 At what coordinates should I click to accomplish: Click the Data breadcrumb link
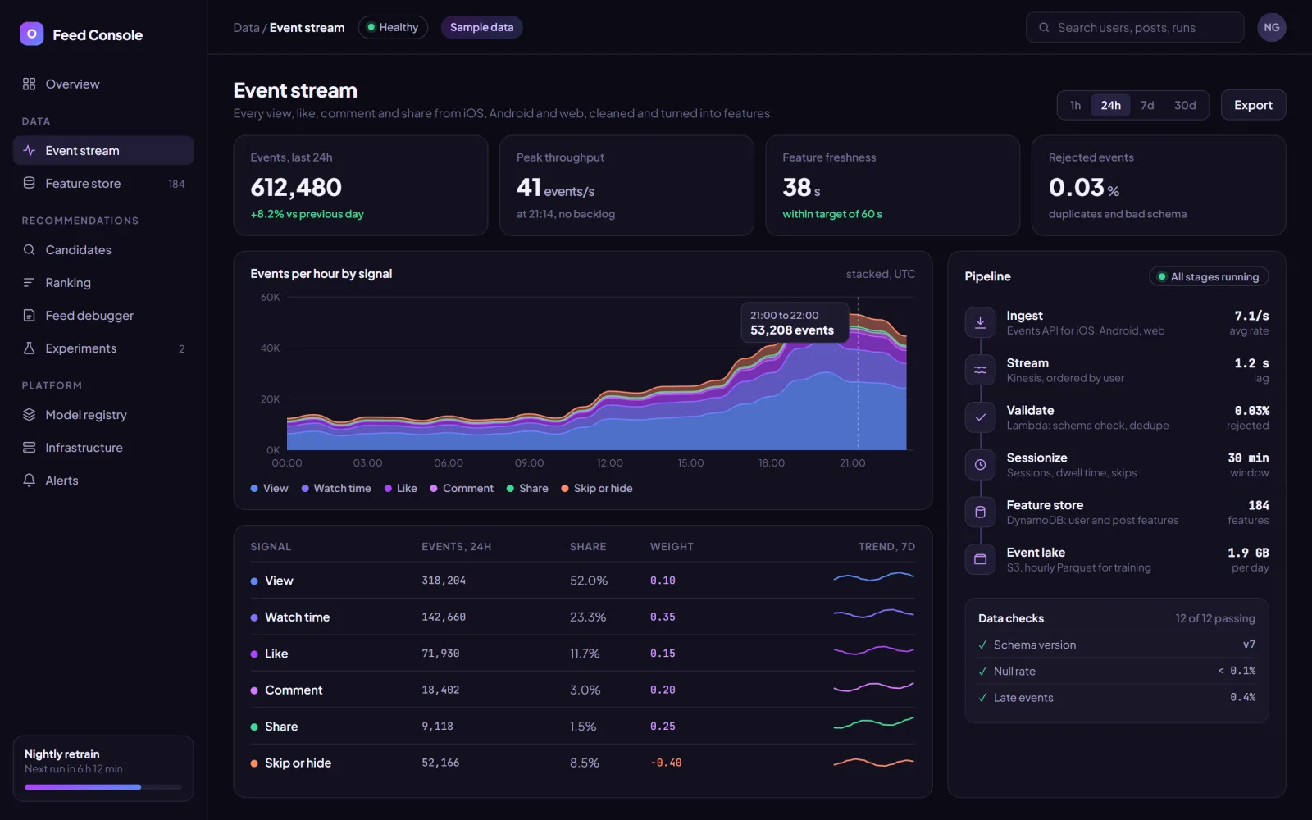(246, 28)
